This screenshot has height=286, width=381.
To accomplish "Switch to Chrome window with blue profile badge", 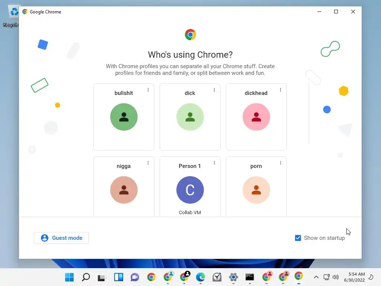I will coord(168,277).
